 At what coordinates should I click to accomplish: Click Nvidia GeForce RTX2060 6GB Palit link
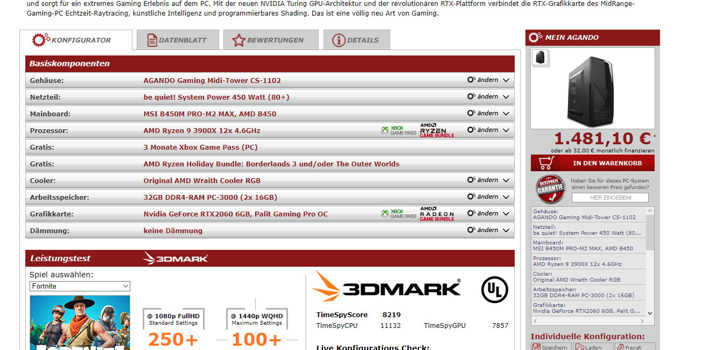235,214
